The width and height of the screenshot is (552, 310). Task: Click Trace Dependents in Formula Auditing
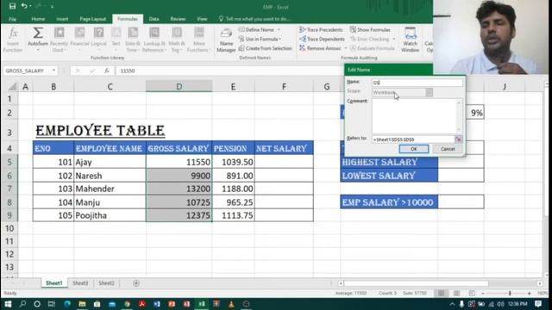(x=322, y=39)
